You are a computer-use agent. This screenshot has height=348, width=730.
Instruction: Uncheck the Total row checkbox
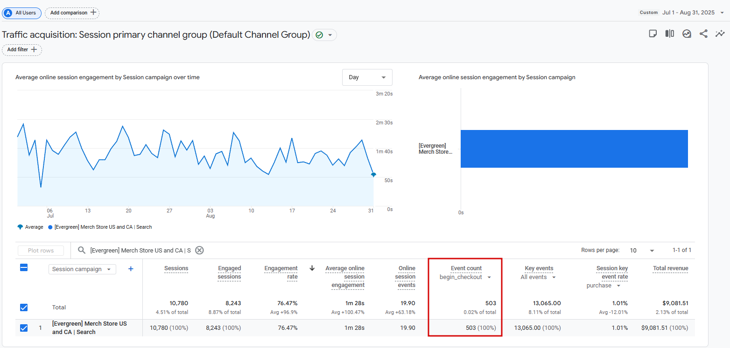[x=24, y=307]
